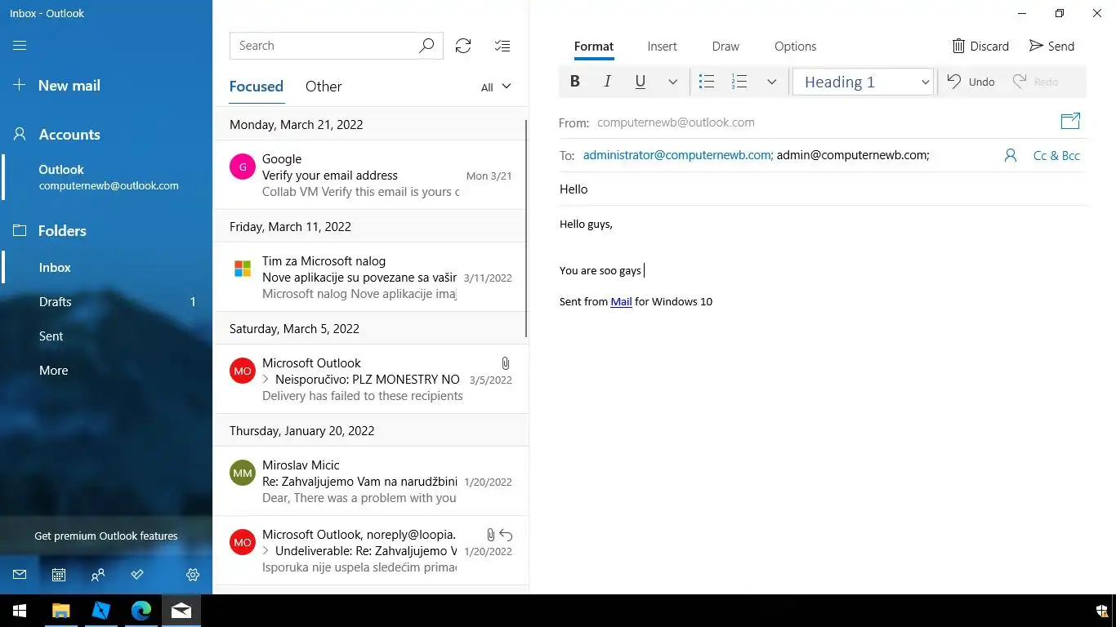Open Google Verify your email message
The height and width of the screenshot is (627, 1116).
click(371, 175)
